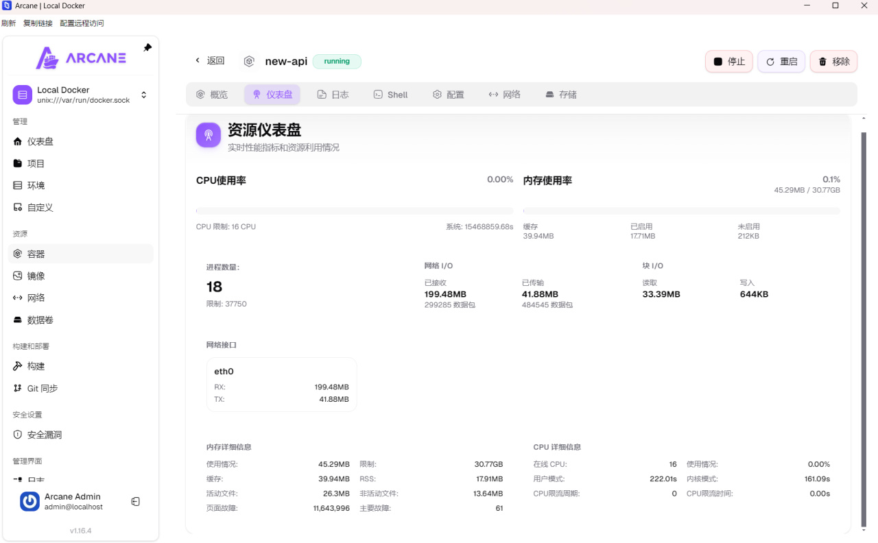
Task: Click the 内存使用率 progress bar
Action: [x=682, y=211]
